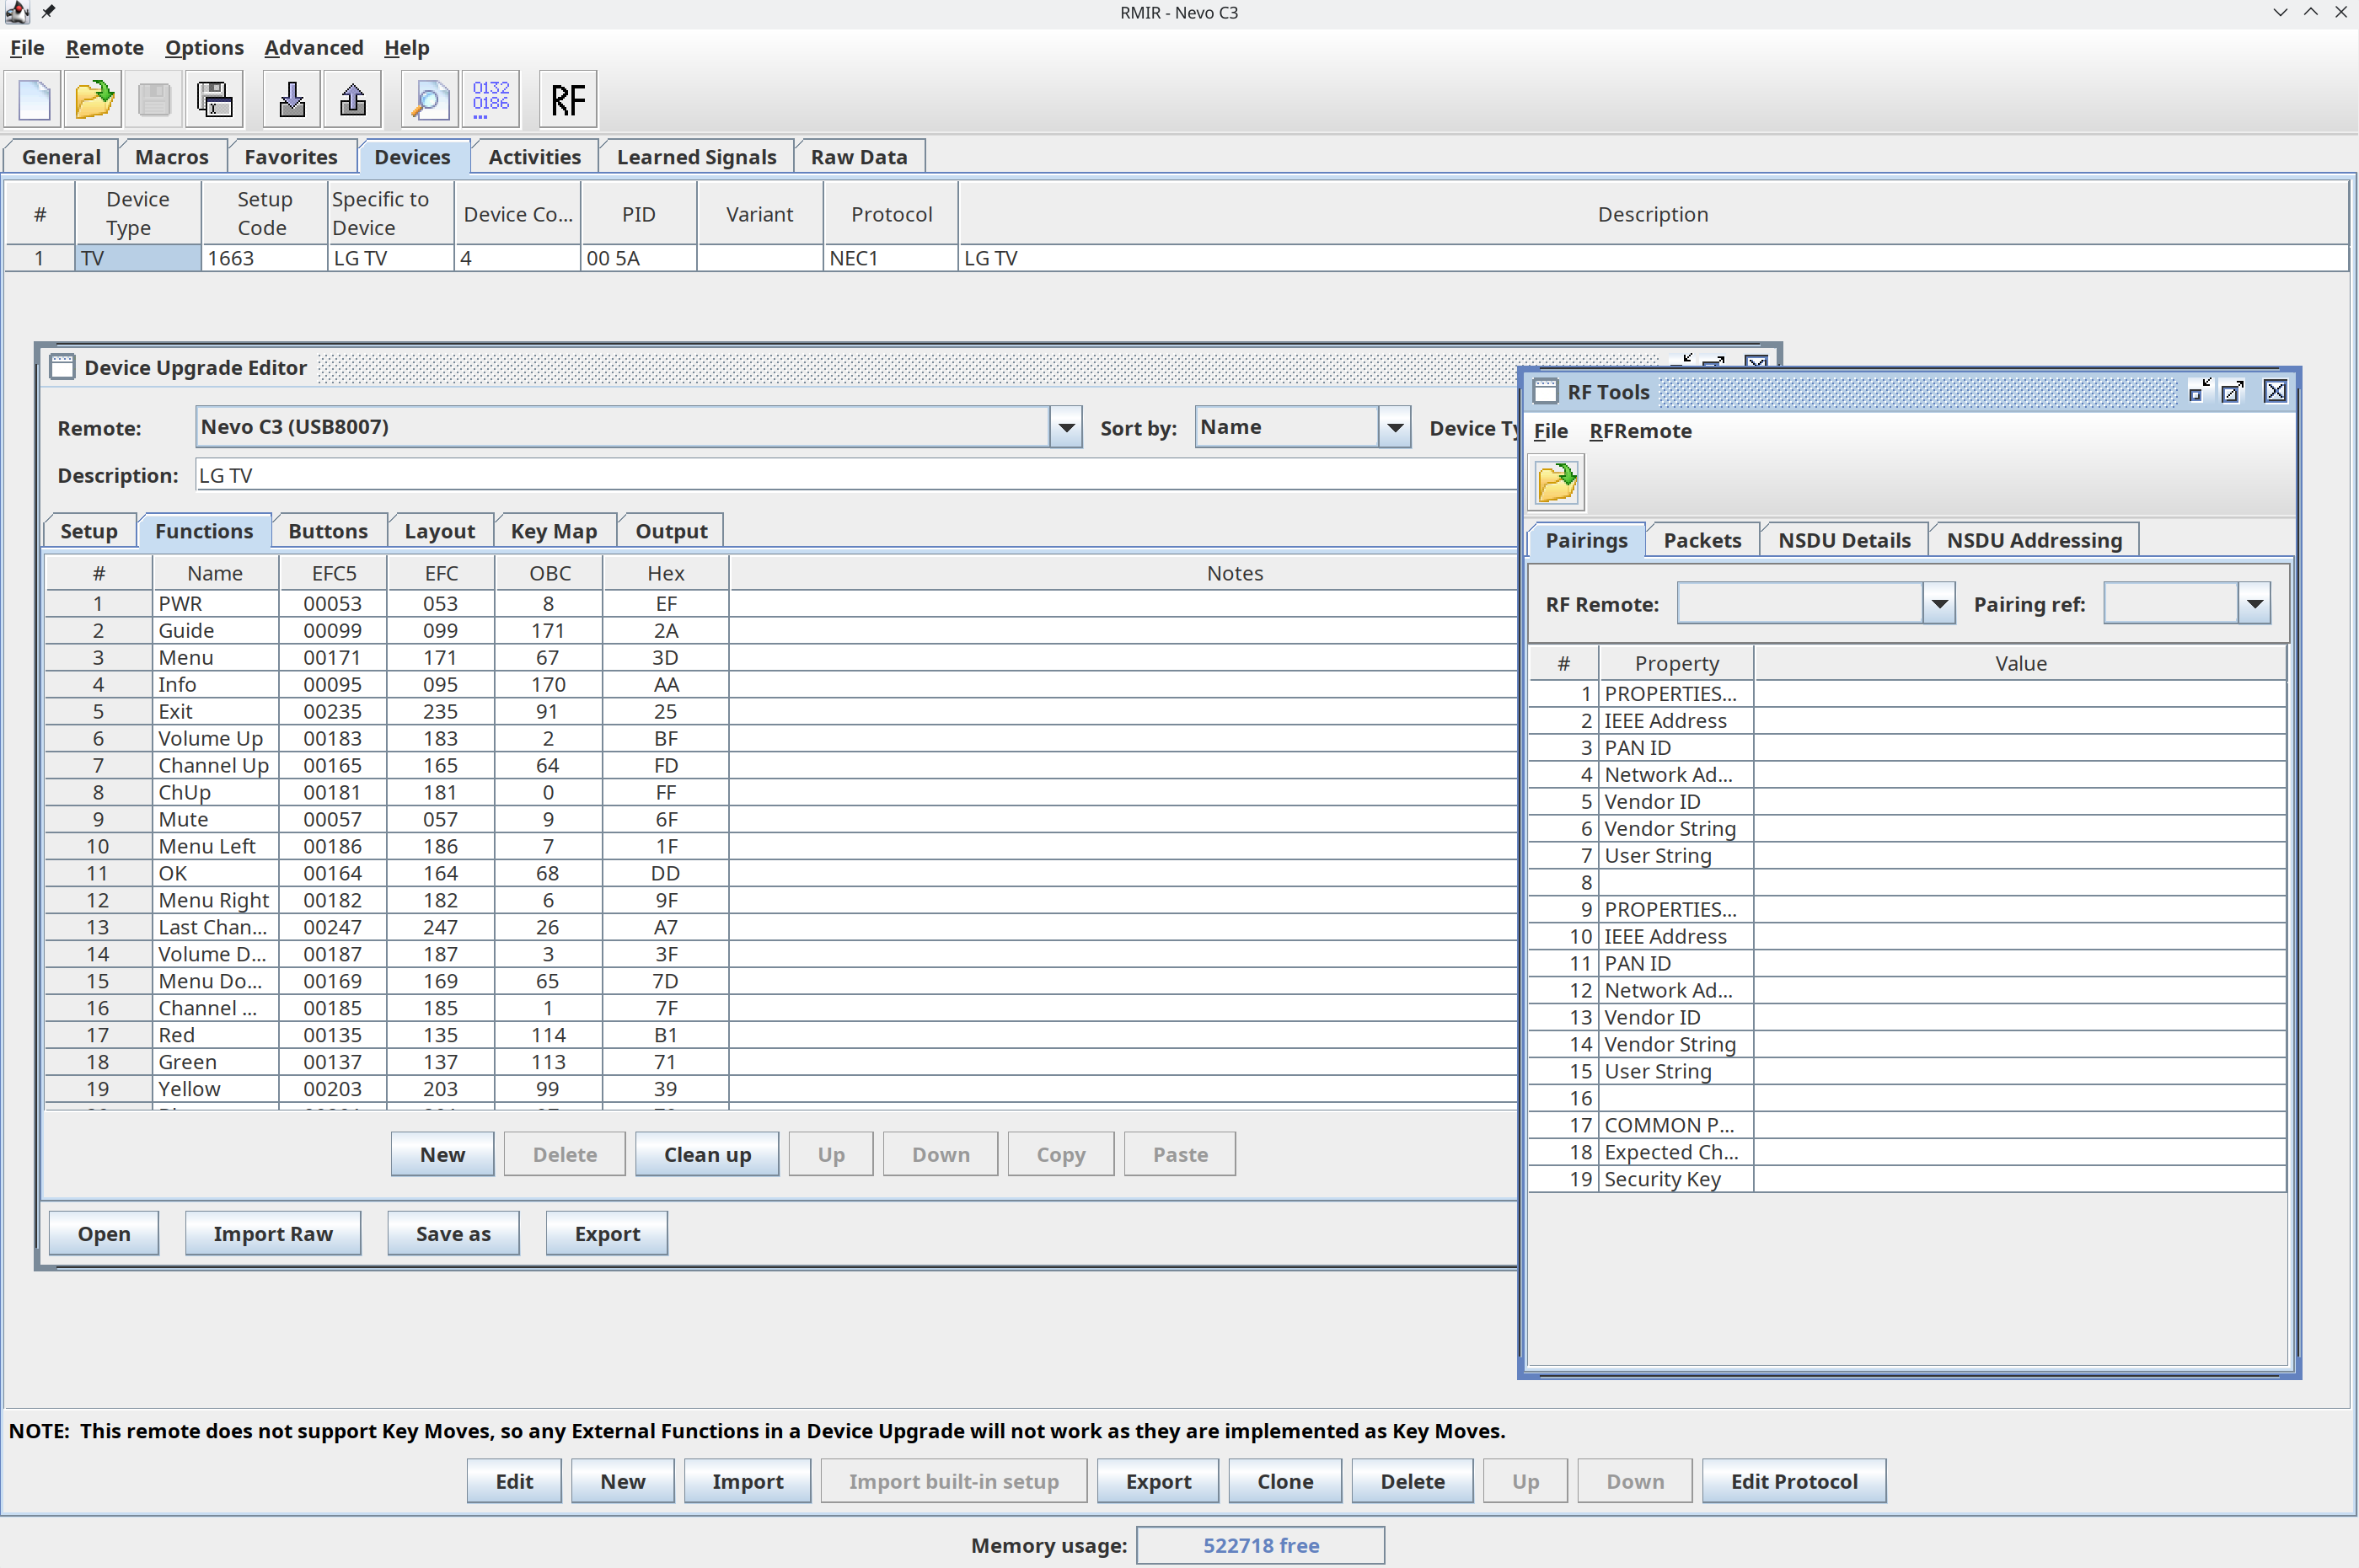Click the Clean up button
This screenshot has width=2359, height=1568.
(x=707, y=1154)
